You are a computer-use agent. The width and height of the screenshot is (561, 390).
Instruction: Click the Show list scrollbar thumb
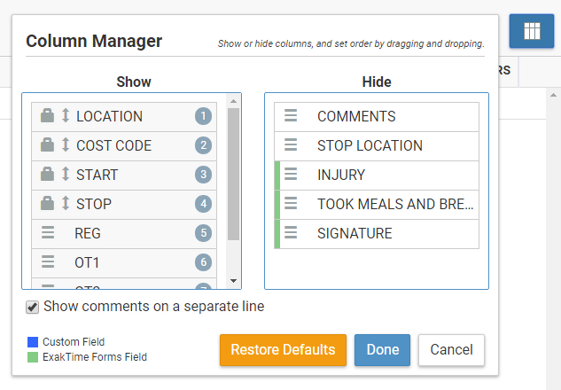(x=234, y=173)
